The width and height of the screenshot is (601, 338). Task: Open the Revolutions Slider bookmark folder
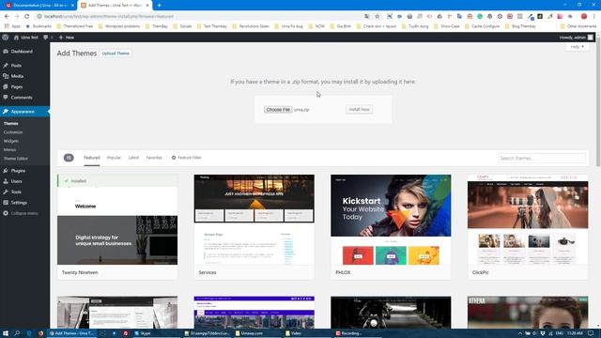click(x=251, y=26)
